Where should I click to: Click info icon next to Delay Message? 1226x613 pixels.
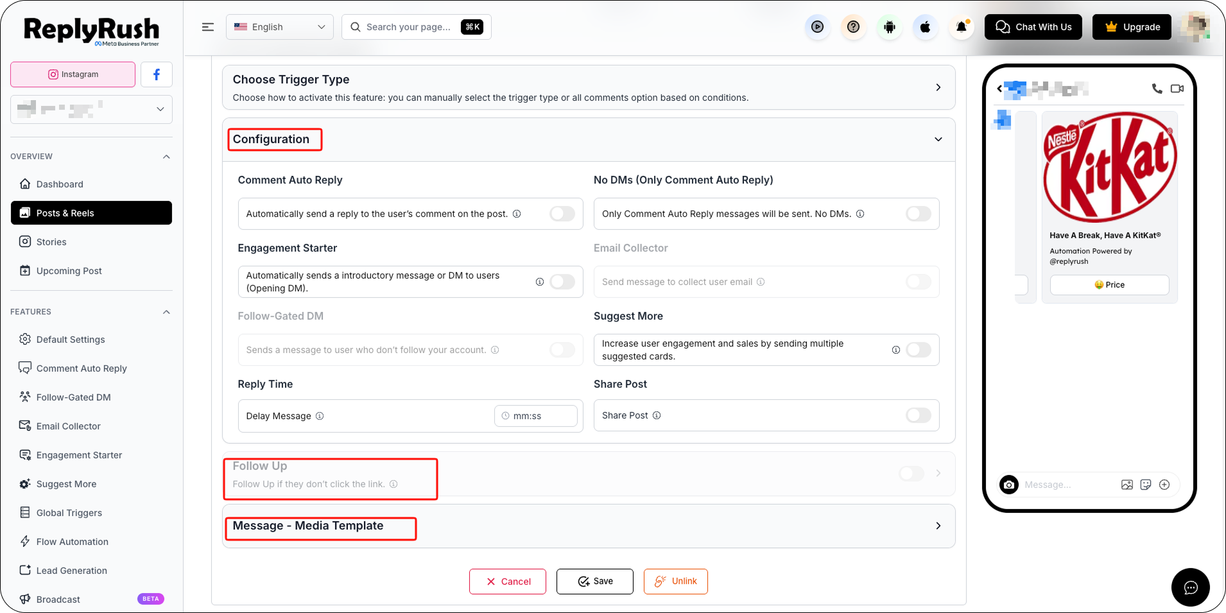(x=320, y=416)
